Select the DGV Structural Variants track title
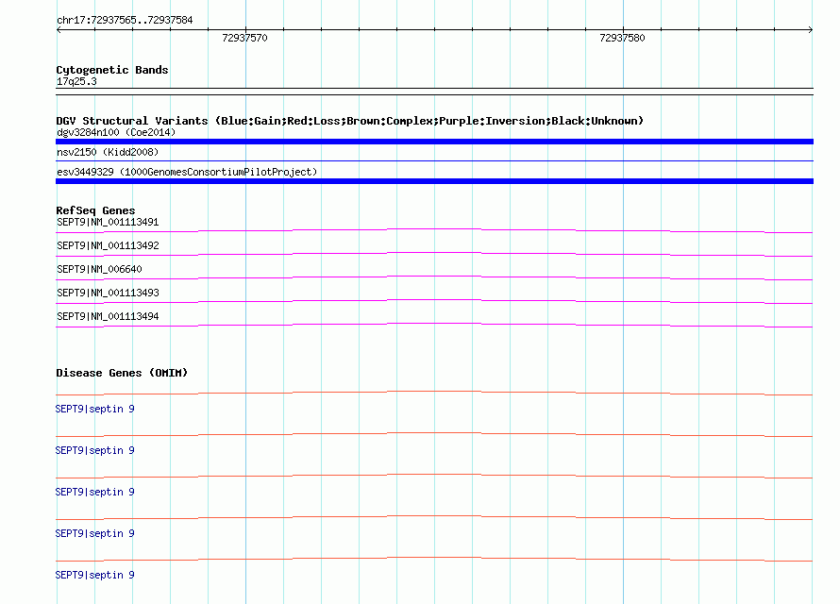 350,121
